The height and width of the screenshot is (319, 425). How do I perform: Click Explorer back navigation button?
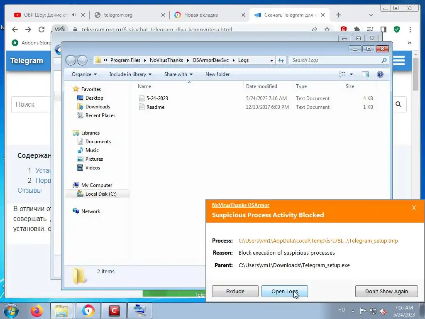click(x=71, y=60)
